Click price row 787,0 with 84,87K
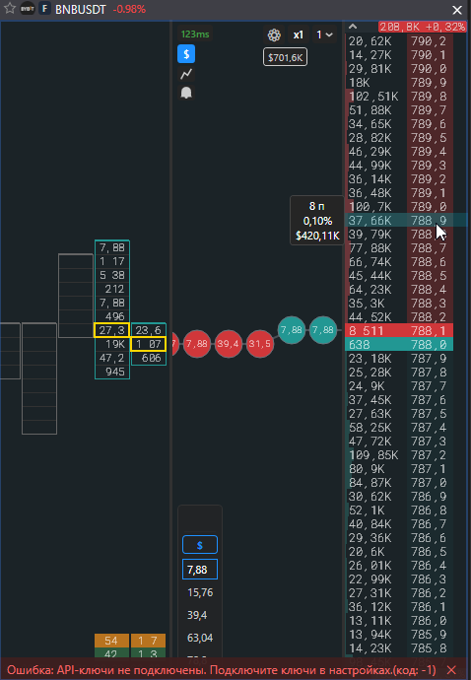471x680 pixels. coord(399,482)
